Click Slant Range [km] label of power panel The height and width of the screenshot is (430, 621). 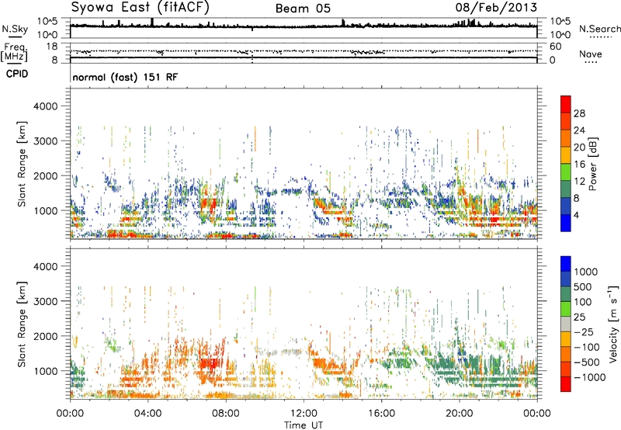coord(22,164)
